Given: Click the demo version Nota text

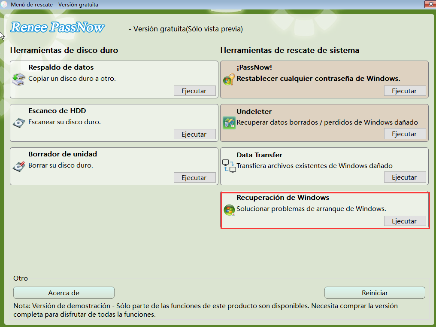Looking at the screenshot, I should pos(206,310).
